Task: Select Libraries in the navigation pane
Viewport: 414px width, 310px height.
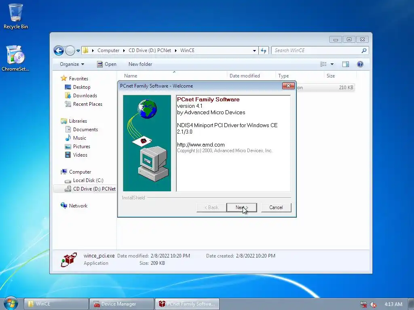Action: pyautogui.click(x=78, y=121)
